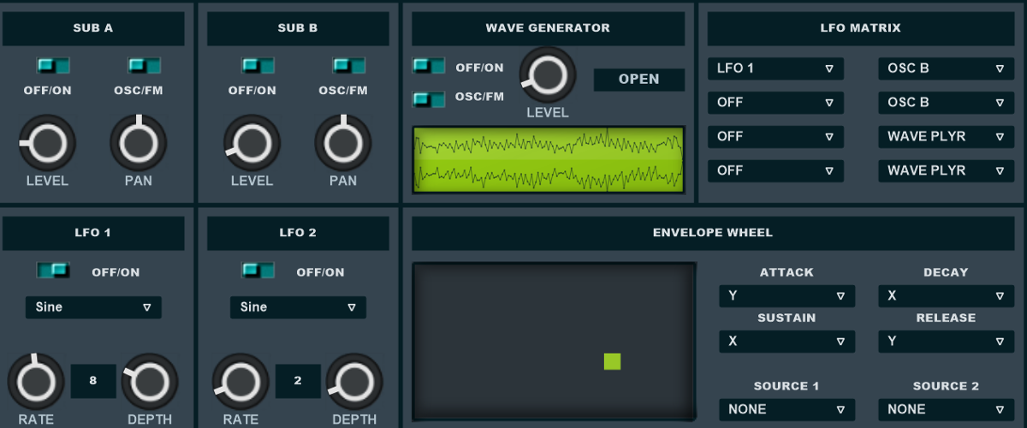The width and height of the screenshot is (1027, 428).
Task: Toggle the Wave Generator OFF/ON switch
Action: point(429,66)
